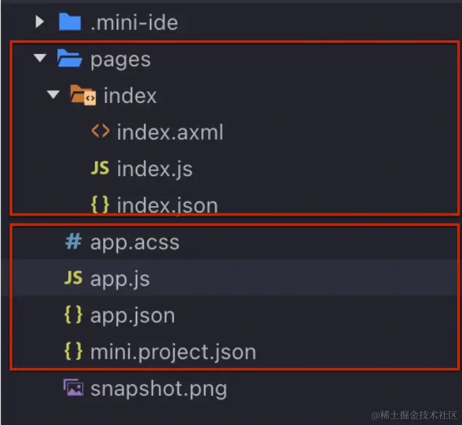Click the braces icon beside app.json

pos(73,315)
